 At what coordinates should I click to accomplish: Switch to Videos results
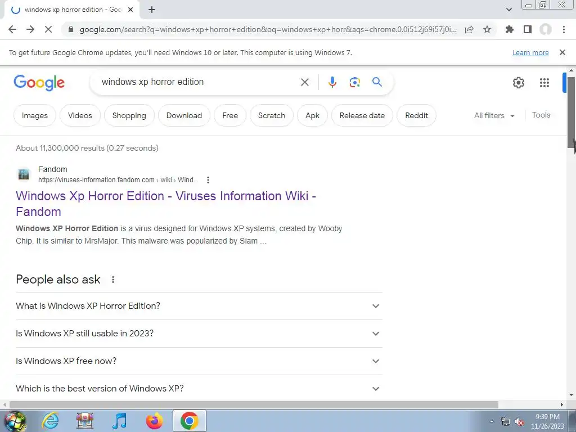(x=80, y=115)
